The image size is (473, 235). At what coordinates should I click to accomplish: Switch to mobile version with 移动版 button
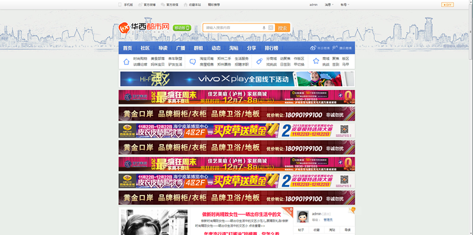pos(182,28)
